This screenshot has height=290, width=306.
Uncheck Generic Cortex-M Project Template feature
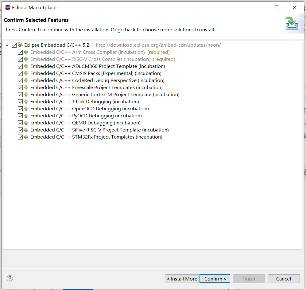[x=20, y=95]
